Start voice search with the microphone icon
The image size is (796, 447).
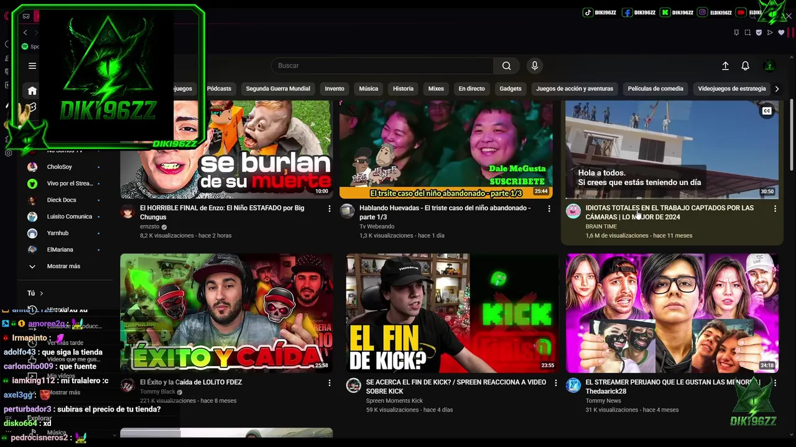pyautogui.click(x=534, y=66)
